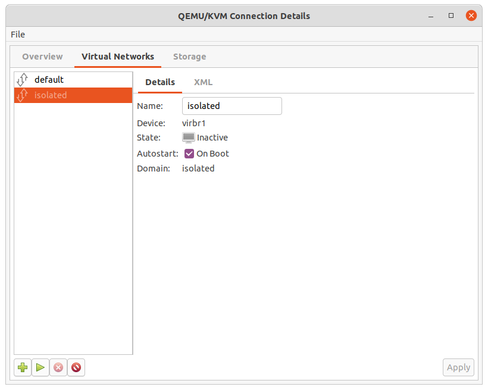Click the arrows icon beside default network
Screen dimensions: 488x390
click(x=23, y=79)
